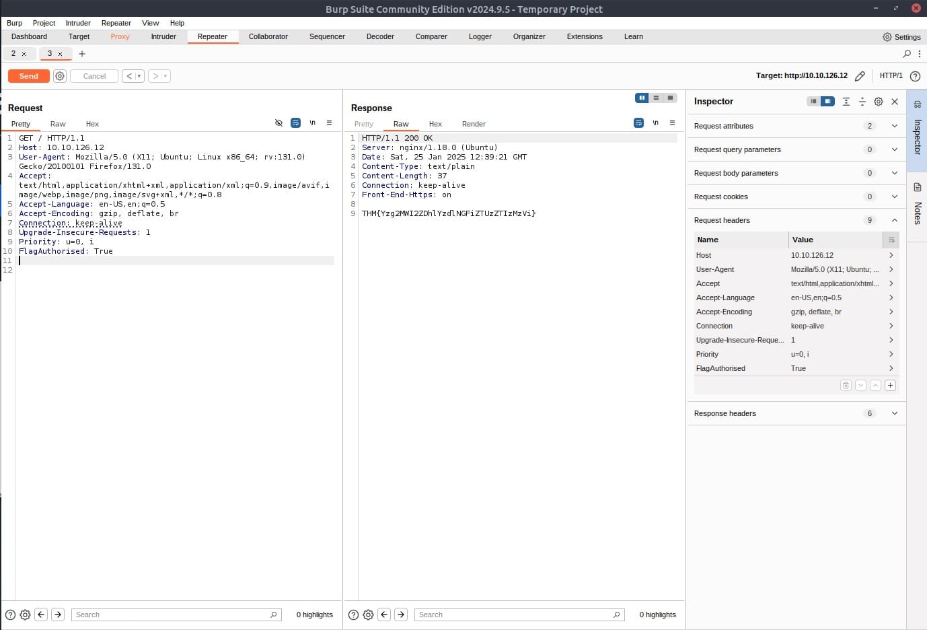Open Settings in the top right
Image resolution: width=927 pixels, height=630 pixels.
tap(901, 37)
